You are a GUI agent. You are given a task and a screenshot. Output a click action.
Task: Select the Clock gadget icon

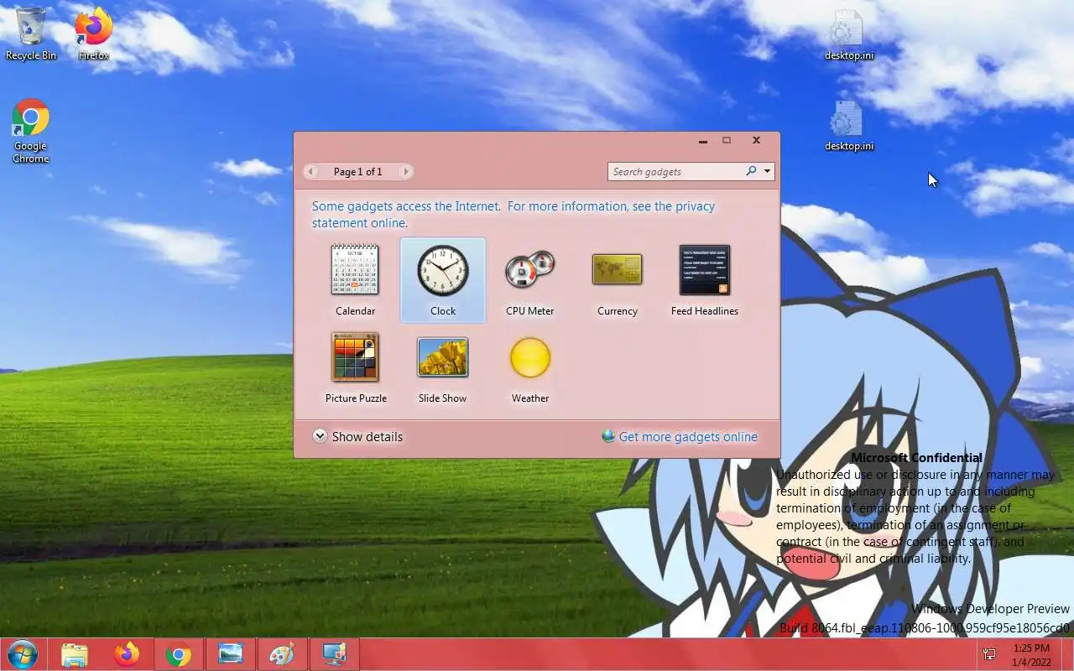pyautogui.click(x=443, y=270)
